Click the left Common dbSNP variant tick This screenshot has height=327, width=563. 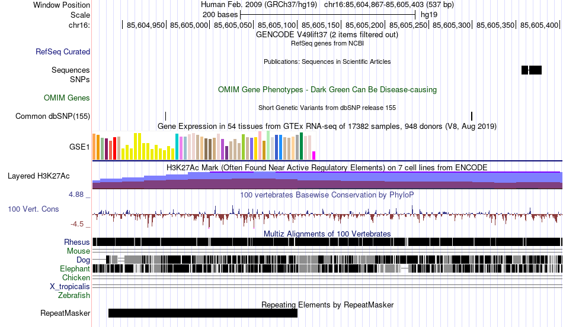tap(165, 116)
